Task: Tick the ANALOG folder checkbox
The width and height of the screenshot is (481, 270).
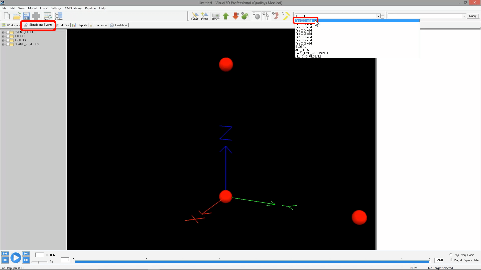Action: [8, 40]
